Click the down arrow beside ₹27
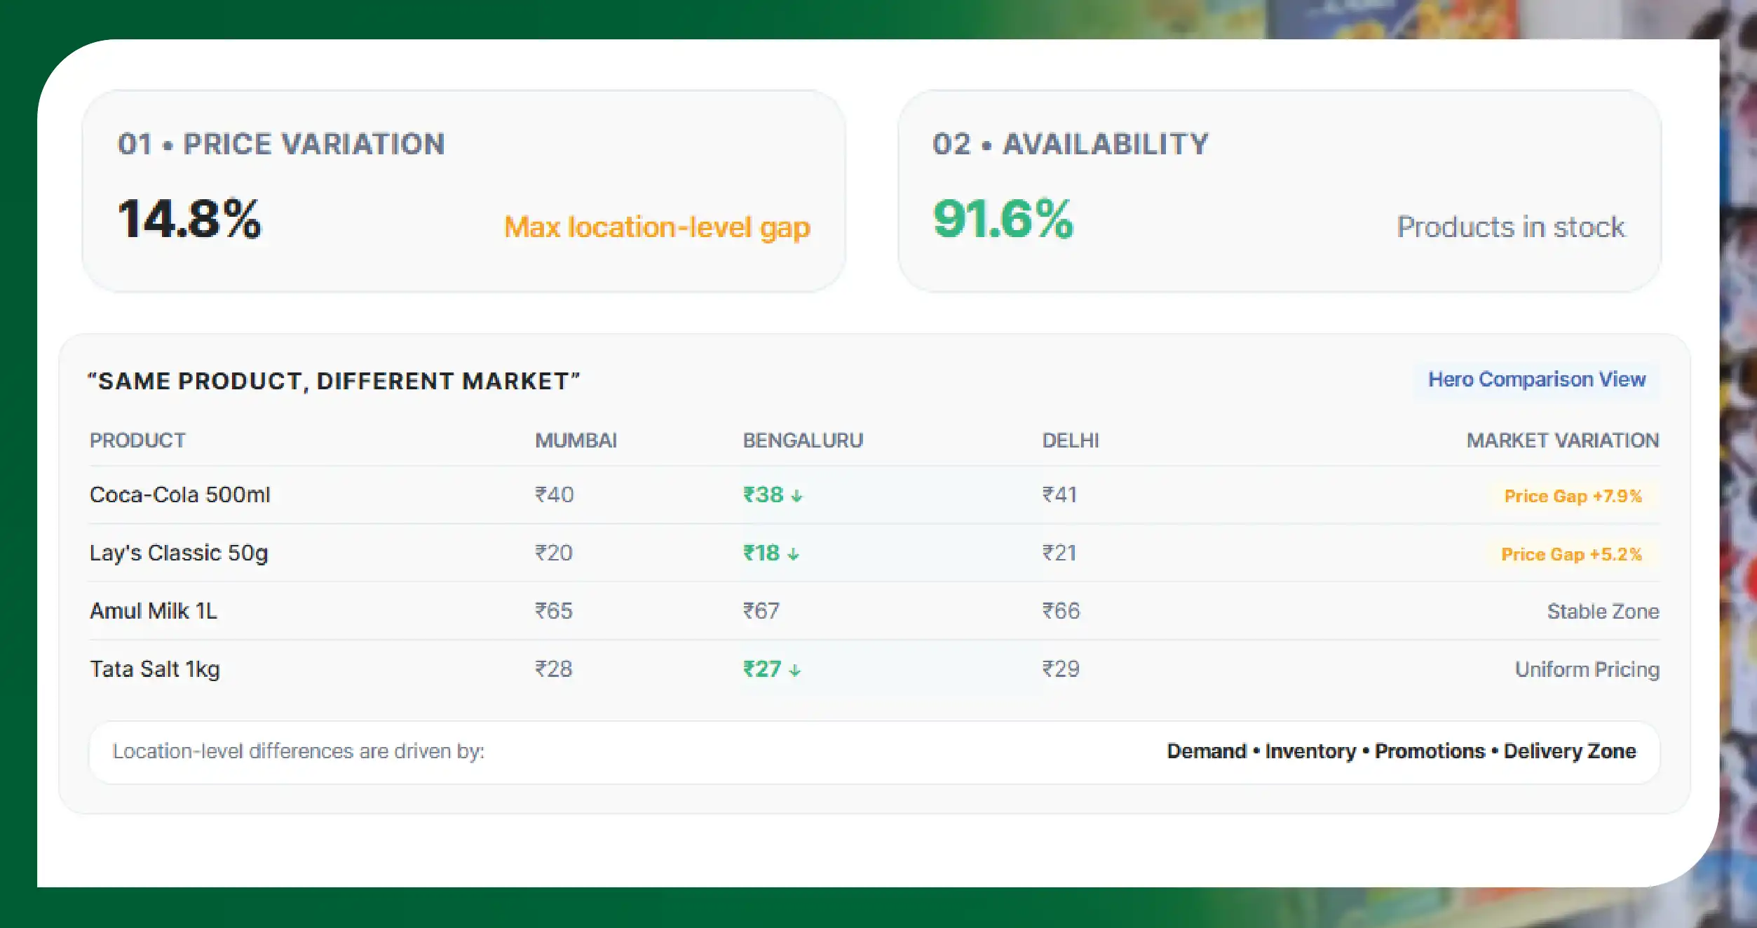Image resolution: width=1757 pixels, height=928 pixels. [794, 670]
